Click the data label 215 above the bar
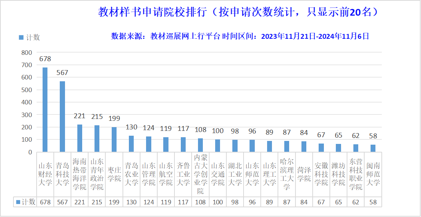Image resolution: width=421 pixels, height=217 pixels. tap(97, 117)
